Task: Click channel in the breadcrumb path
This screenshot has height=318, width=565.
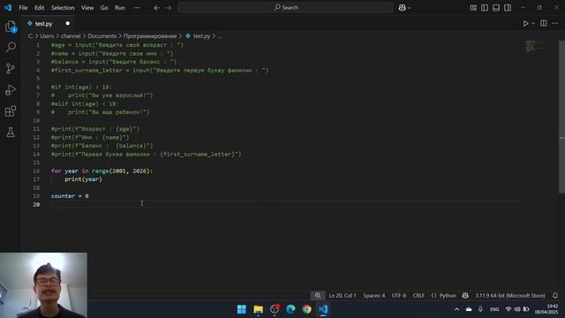Action: pyautogui.click(x=71, y=36)
